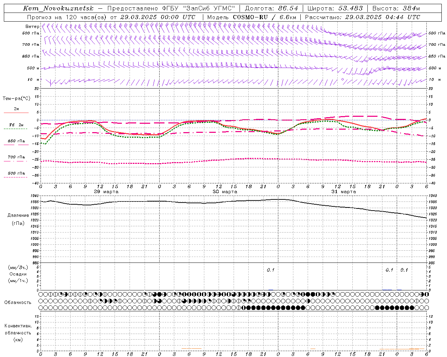Click the date label 31 марта

[x=344, y=192]
